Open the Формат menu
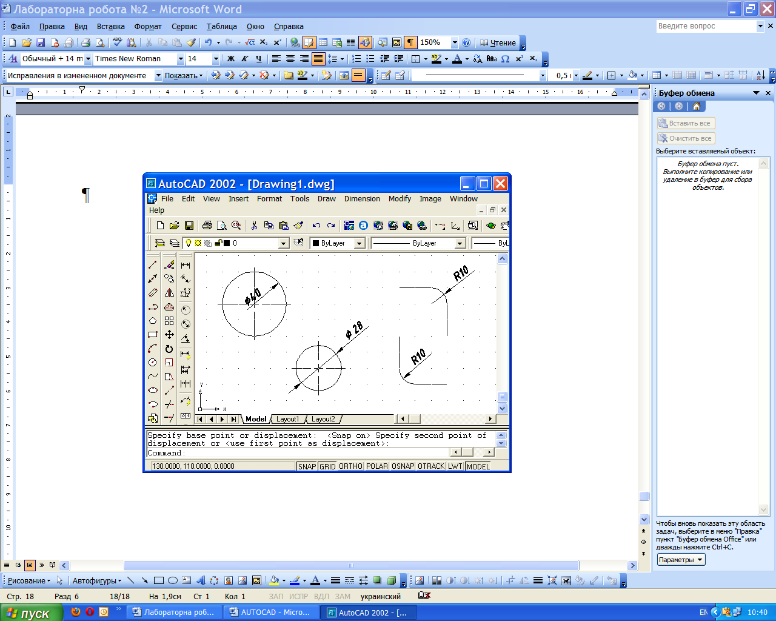This screenshot has height=621, width=776. (x=148, y=26)
